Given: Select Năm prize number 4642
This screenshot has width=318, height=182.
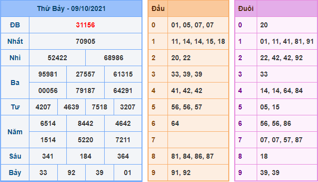Looking at the screenshot, I should click(123, 123).
